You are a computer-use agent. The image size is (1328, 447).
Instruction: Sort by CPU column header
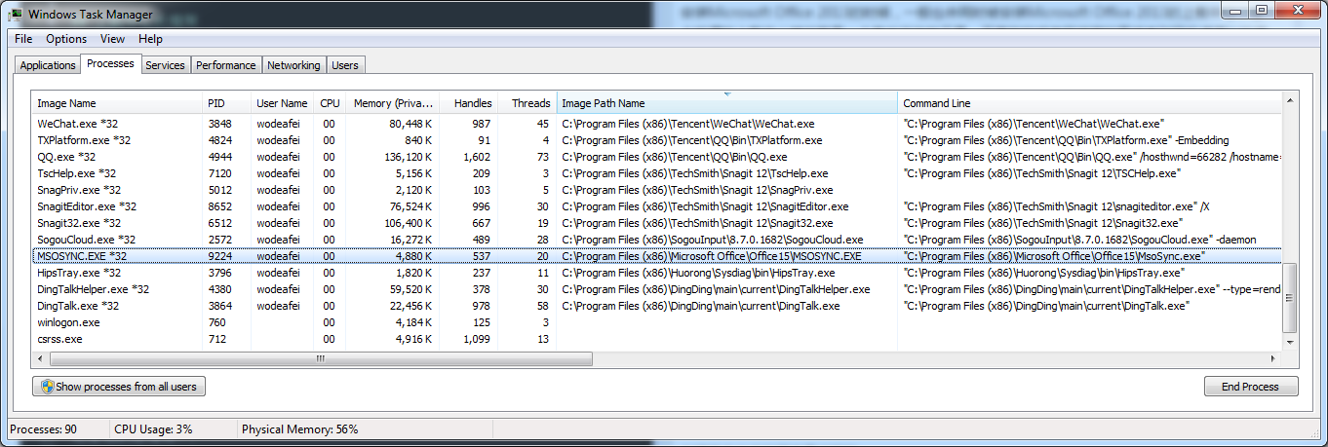330,103
